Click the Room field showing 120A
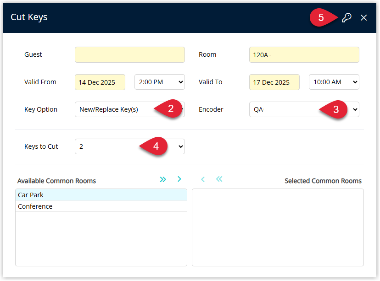 coord(304,55)
